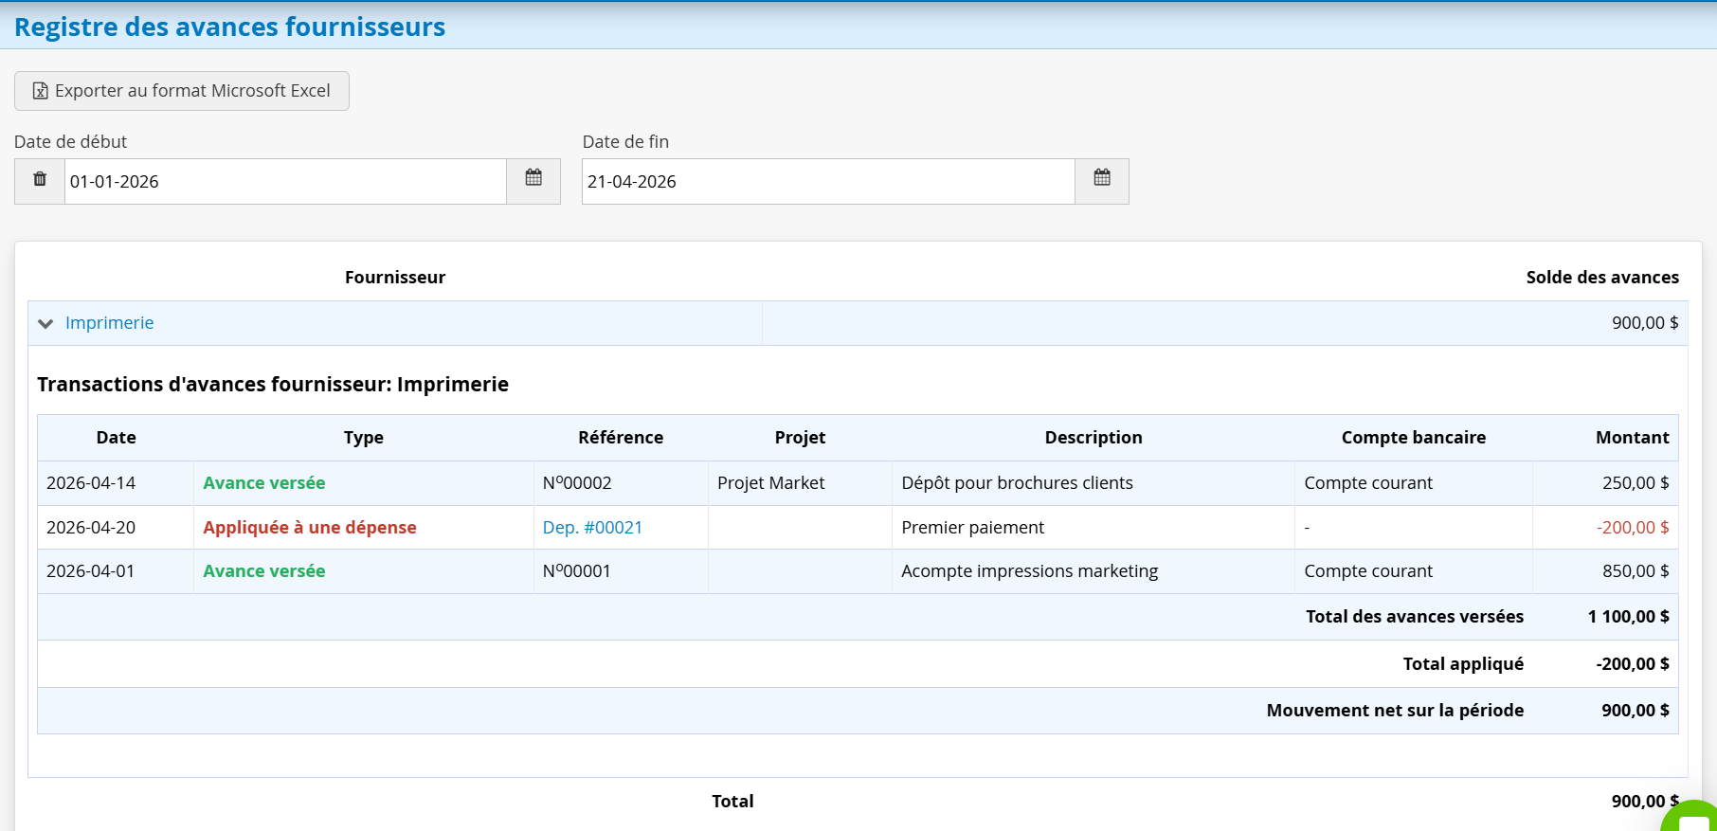Select the bottom Total label

click(732, 802)
